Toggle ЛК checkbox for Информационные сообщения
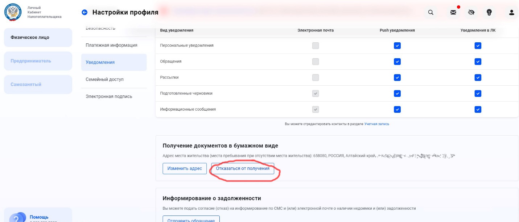Screen dimensions: 519x222 (478, 109)
